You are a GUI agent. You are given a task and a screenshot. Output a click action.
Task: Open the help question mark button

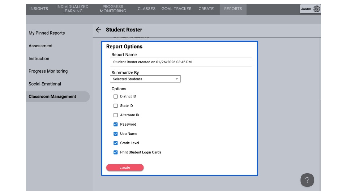click(x=307, y=180)
